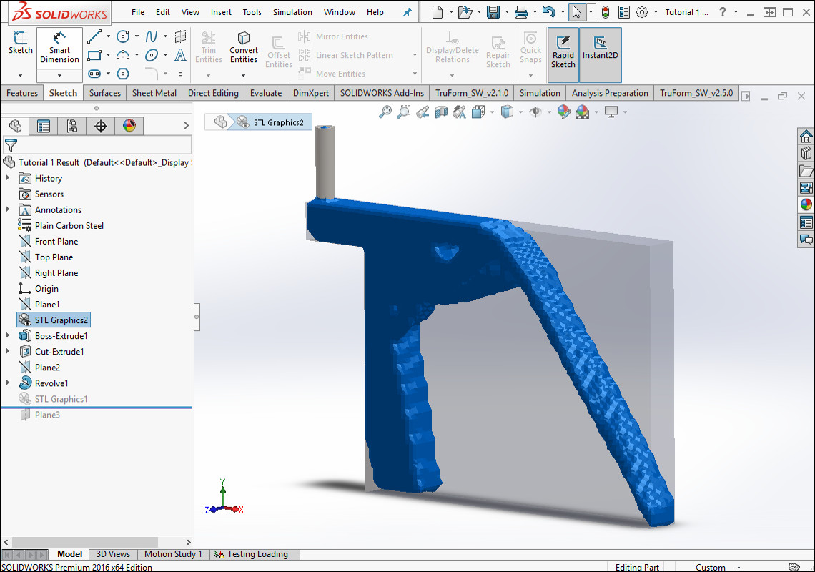Open the Edit Appearance color wheel icon
The height and width of the screenshot is (572, 815).
point(564,112)
